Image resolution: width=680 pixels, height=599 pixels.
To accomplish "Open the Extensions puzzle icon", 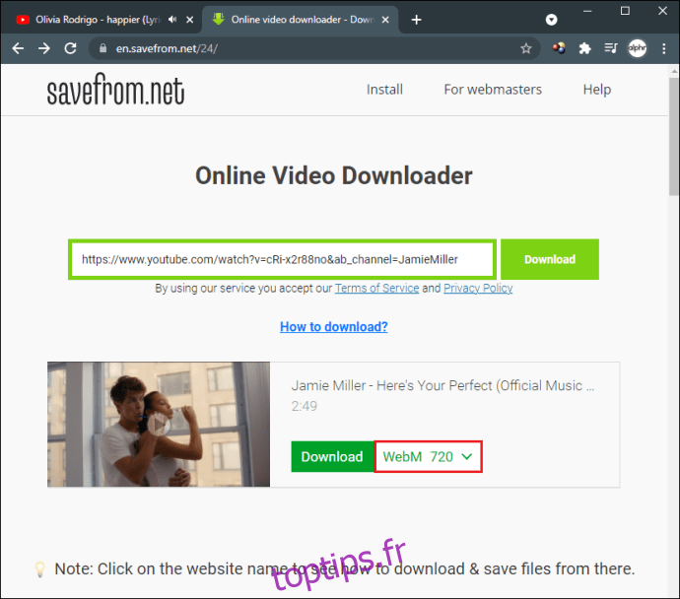I will click(x=584, y=48).
